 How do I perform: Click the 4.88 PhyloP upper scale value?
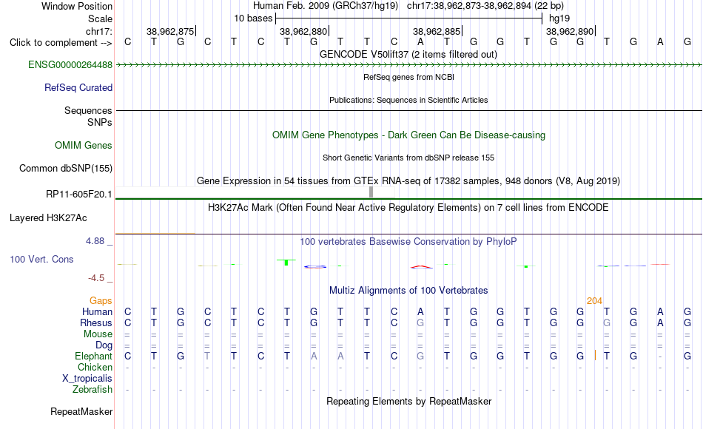coord(95,241)
